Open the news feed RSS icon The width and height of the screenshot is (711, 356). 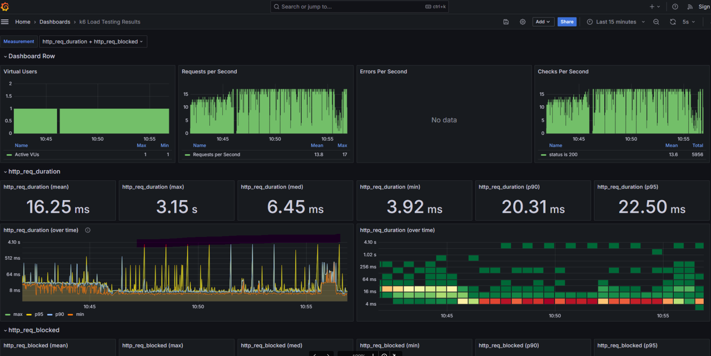click(x=690, y=7)
